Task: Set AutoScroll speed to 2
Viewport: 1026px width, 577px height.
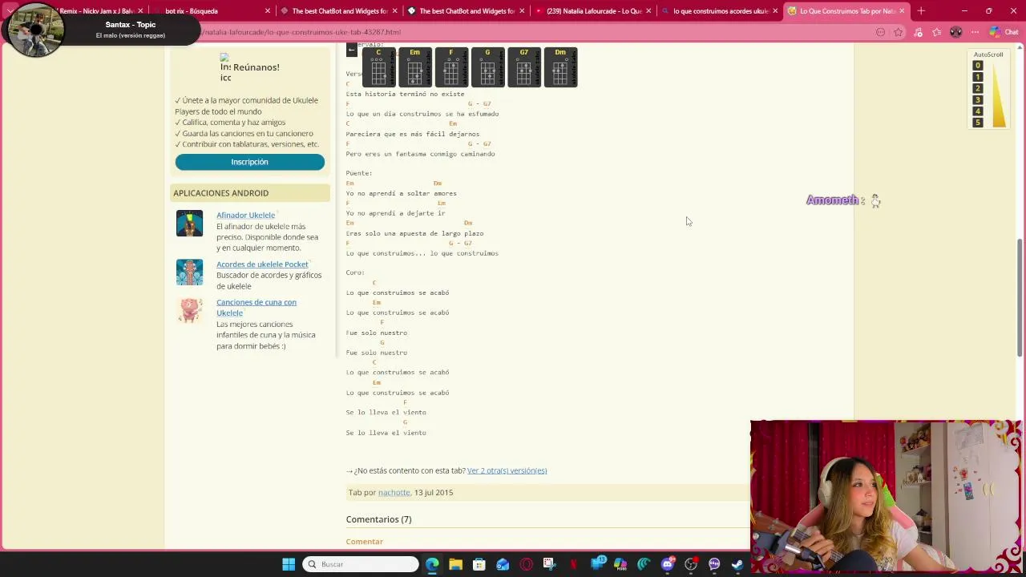Action: [977, 88]
